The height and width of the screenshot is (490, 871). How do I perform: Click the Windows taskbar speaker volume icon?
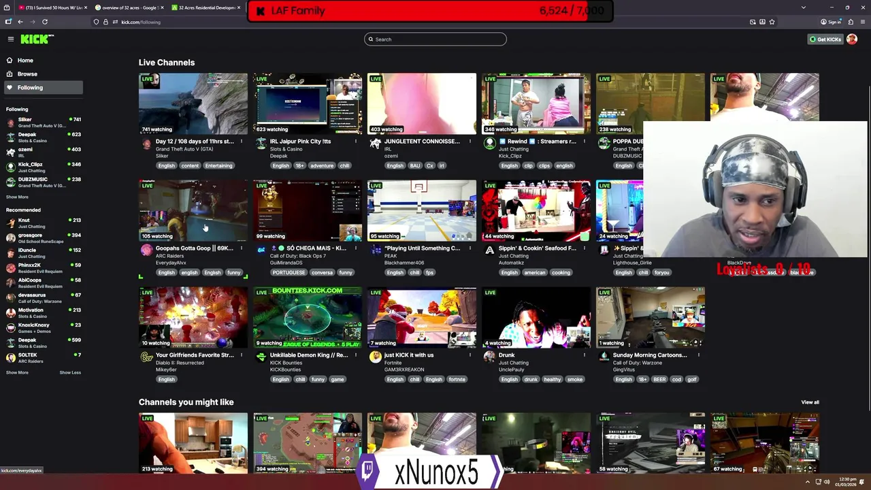click(827, 482)
